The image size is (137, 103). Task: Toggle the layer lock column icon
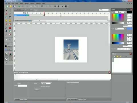(26, 13)
